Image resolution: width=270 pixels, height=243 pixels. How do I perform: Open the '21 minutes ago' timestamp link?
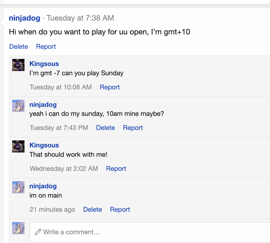pyautogui.click(x=52, y=209)
